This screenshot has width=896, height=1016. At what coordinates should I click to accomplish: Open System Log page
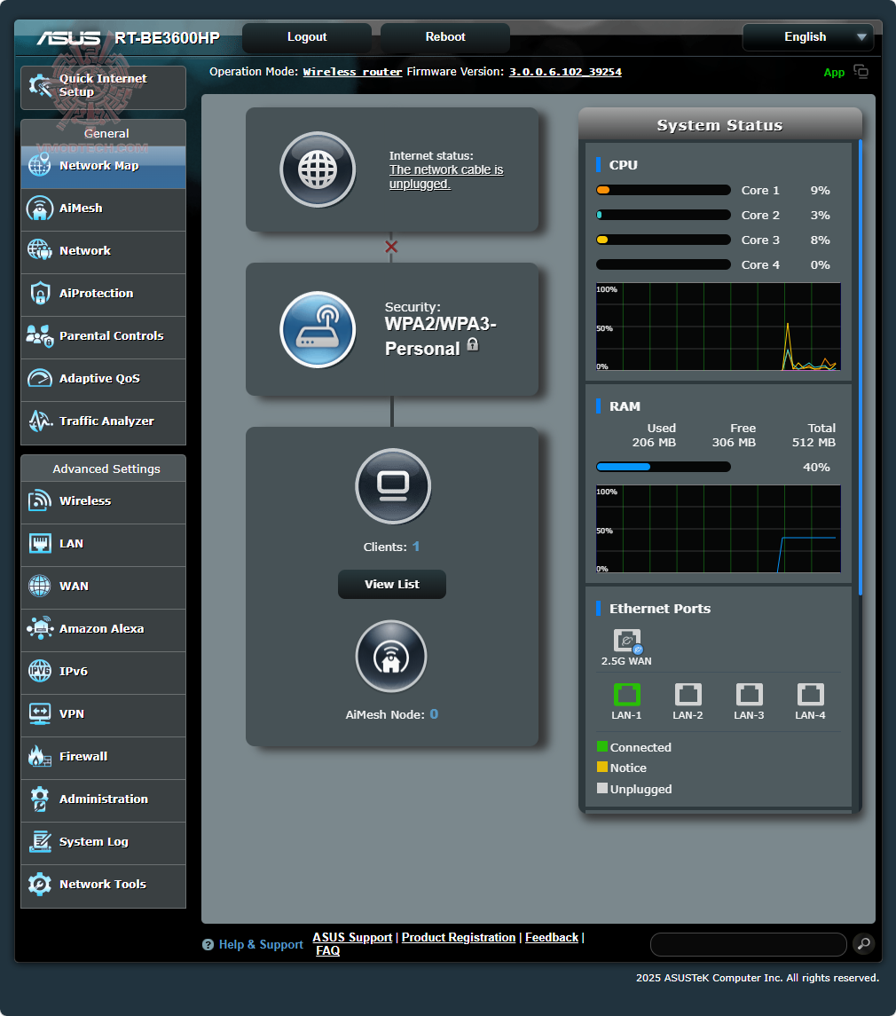[x=103, y=842]
